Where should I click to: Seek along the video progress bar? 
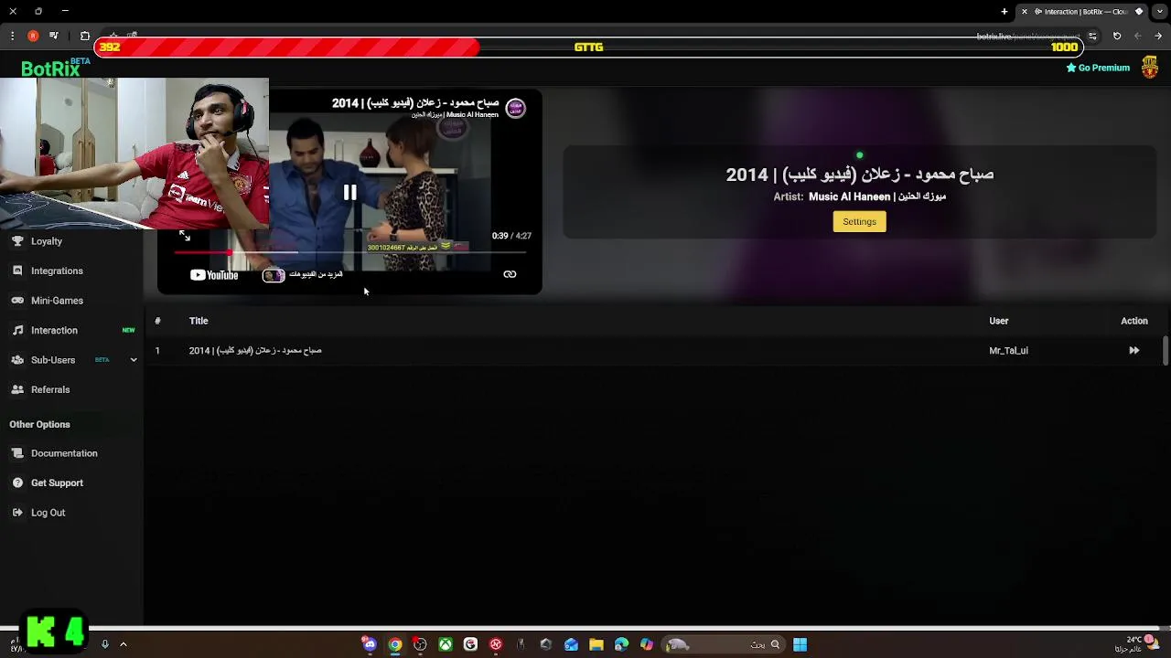click(350, 252)
